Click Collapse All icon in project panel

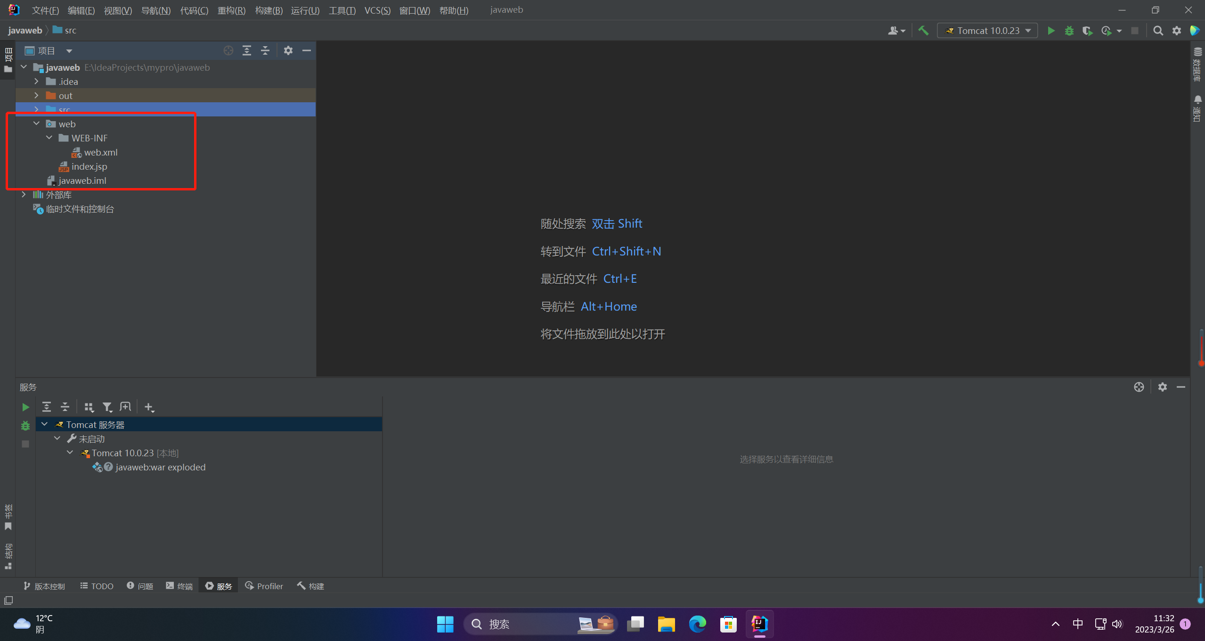point(265,50)
